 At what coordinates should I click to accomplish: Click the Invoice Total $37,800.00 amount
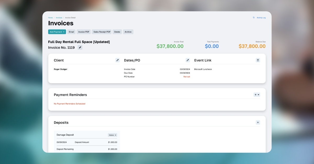pyautogui.click(x=170, y=46)
